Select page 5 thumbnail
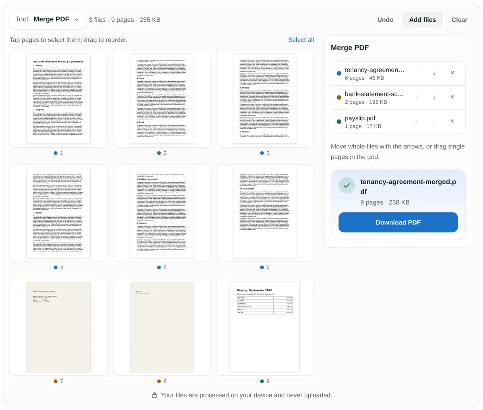This screenshot has height=410, width=483. click(x=162, y=213)
